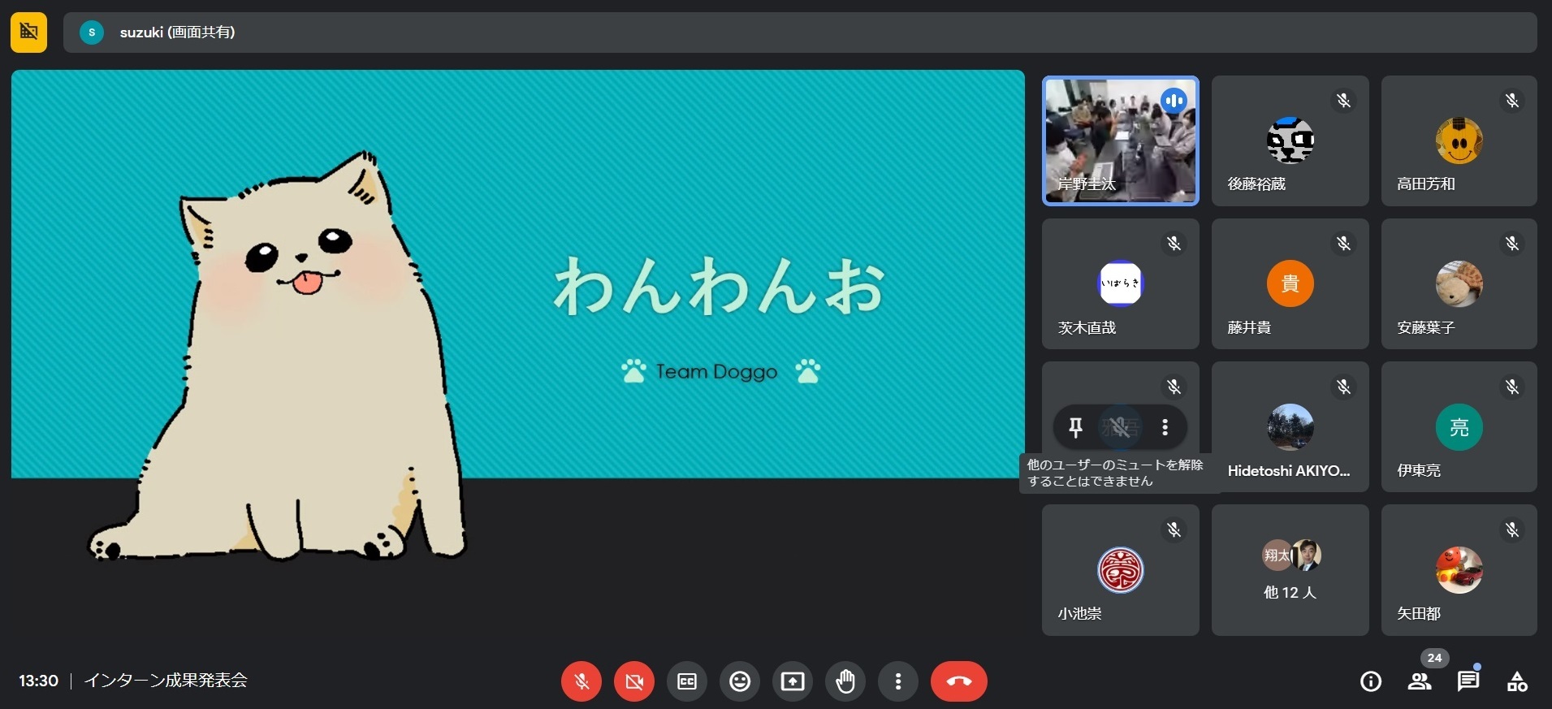Click the 13:30 clock text
This screenshot has width=1552, height=709.
click(x=39, y=681)
